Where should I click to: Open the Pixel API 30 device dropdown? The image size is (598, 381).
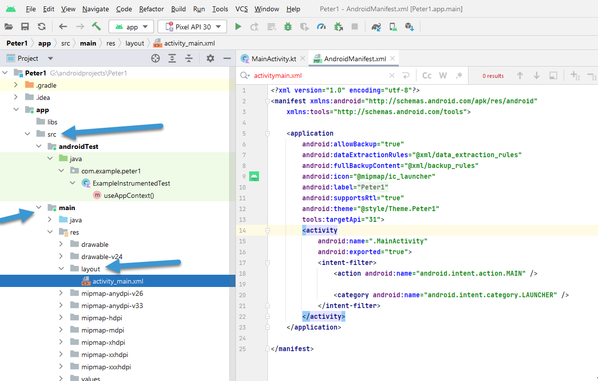coord(192,27)
